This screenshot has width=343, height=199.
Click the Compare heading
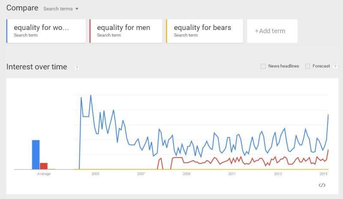[x=22, y=8]
